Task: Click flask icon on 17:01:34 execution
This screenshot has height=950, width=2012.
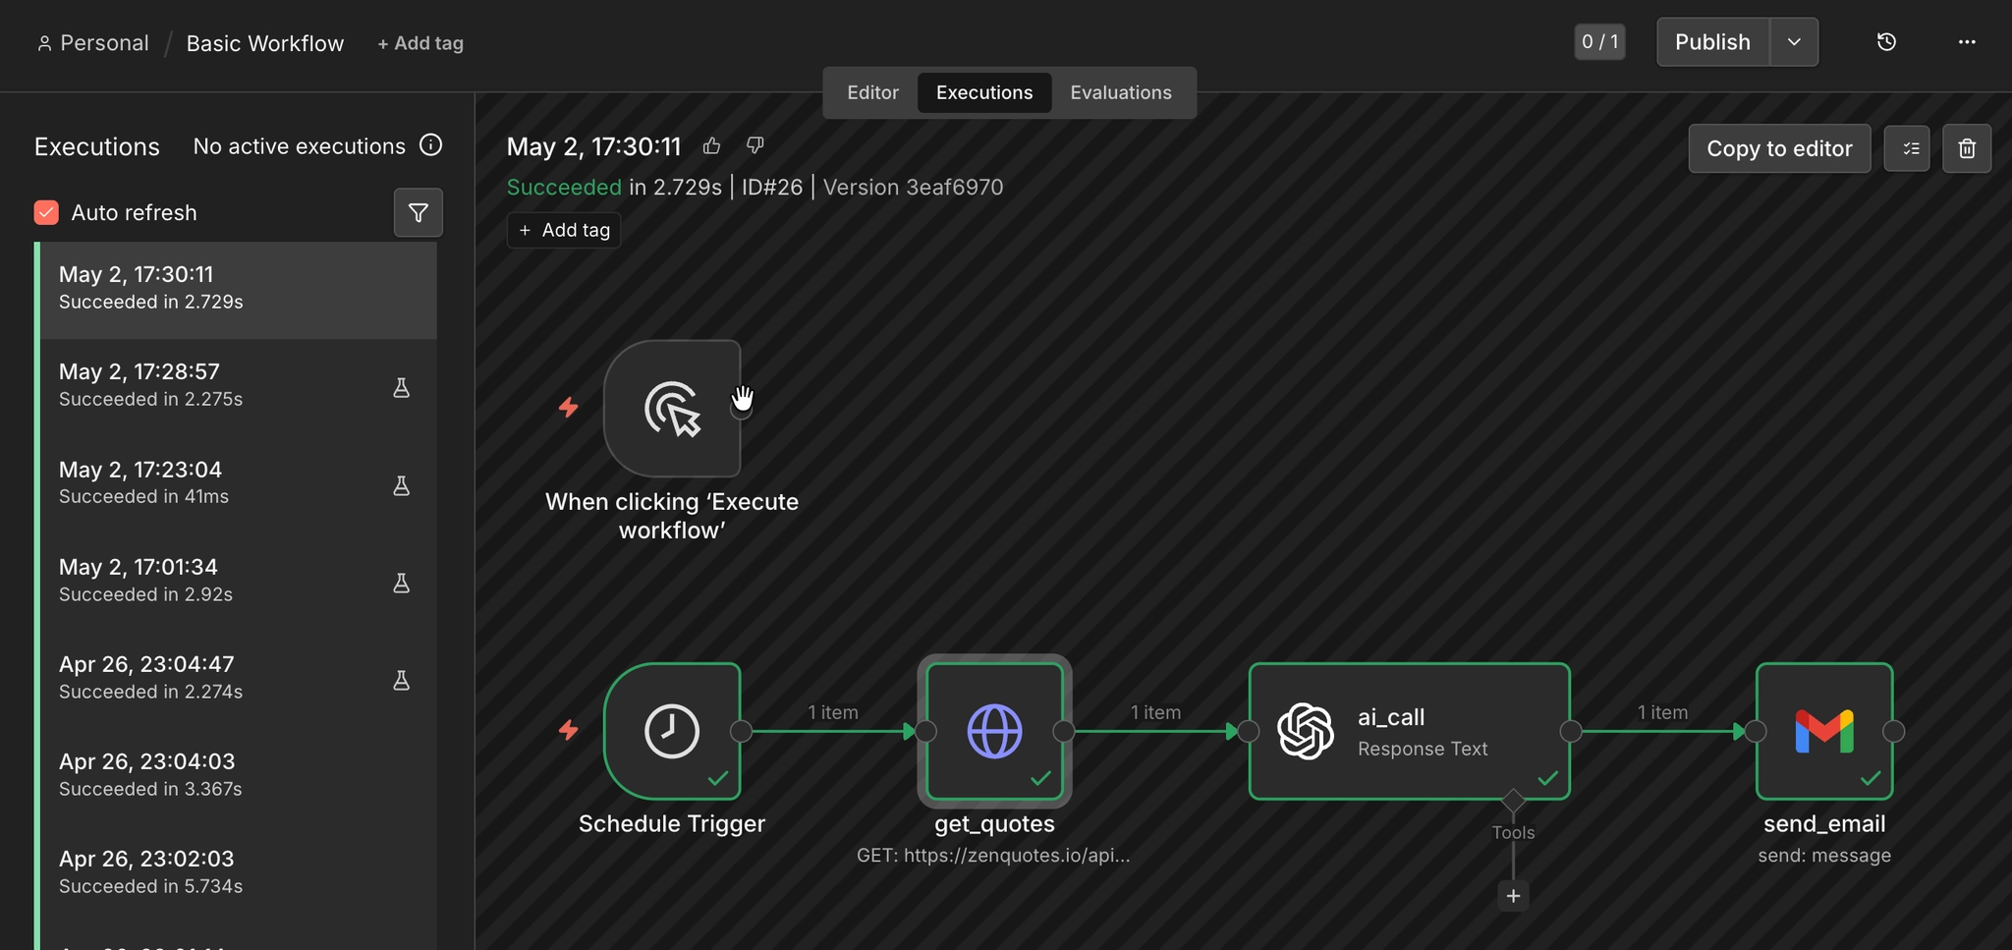Action: [401, 583]
